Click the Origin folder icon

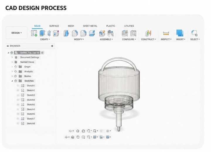click(x=20, y=67)
